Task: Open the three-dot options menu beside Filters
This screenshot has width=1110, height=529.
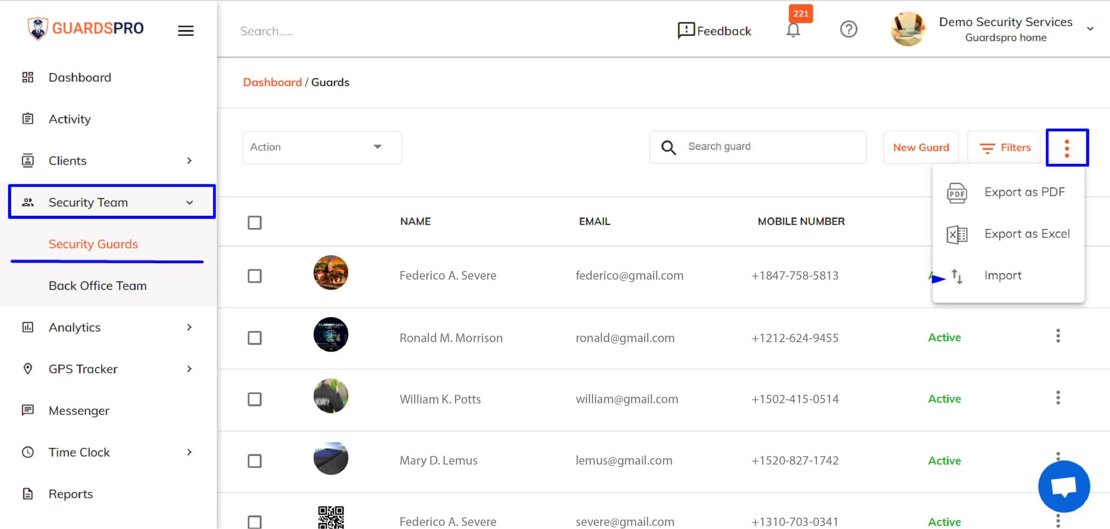Action: (1067, 148)
